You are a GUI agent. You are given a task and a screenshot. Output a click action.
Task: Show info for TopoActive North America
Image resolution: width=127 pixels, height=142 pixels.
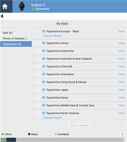(x=43, y=113)
